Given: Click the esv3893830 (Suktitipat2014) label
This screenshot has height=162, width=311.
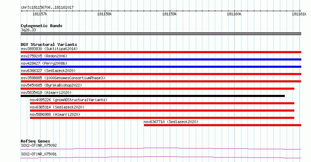Looking at the screenshot, I should (49, 49).
